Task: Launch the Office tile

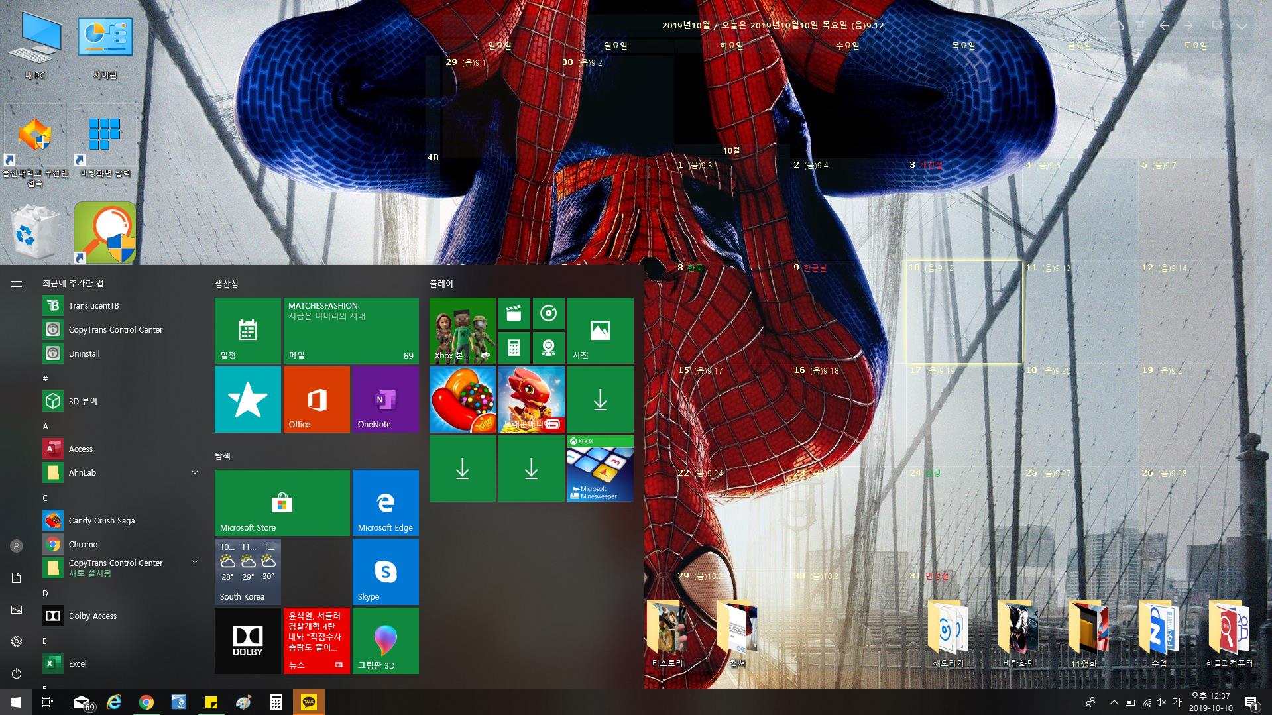Action: click(317, 400)
